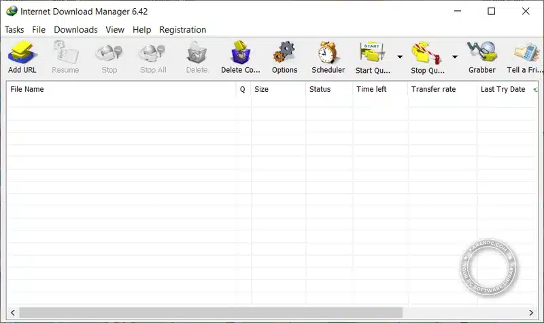Sort by the Transfer rate column header

(443, 89)
